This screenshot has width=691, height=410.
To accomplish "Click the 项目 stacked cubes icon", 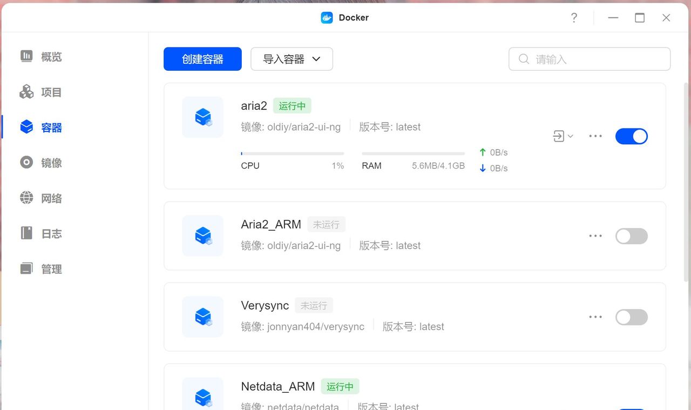I will click(26, 92).
